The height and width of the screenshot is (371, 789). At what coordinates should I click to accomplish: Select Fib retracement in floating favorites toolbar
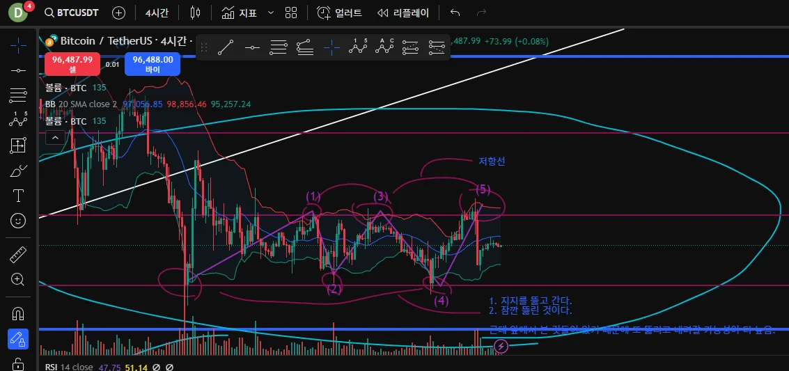[279, 48]
